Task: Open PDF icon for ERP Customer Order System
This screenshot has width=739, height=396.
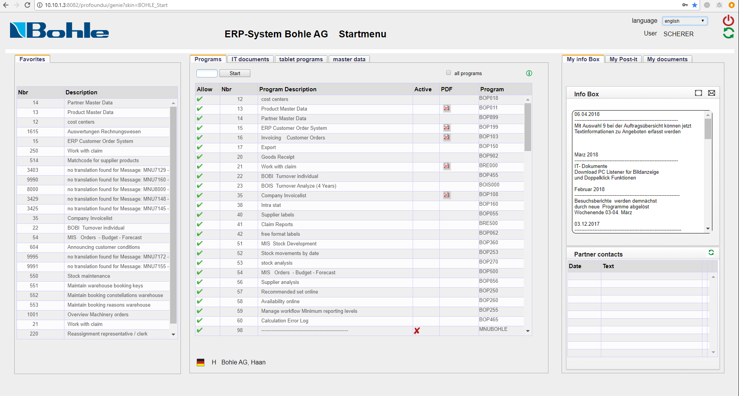Action: (447, 128)
